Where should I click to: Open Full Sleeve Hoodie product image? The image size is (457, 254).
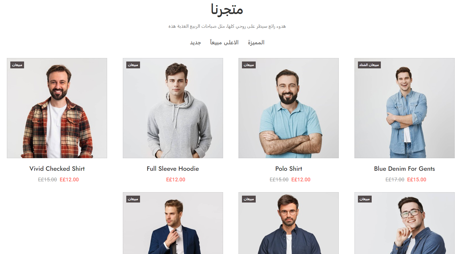click(173, 108)
